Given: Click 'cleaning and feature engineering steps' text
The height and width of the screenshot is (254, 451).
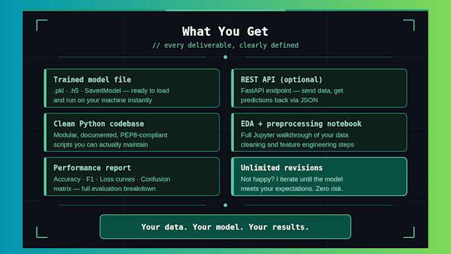Looking at the screenshot, I should tap(297, 145).
